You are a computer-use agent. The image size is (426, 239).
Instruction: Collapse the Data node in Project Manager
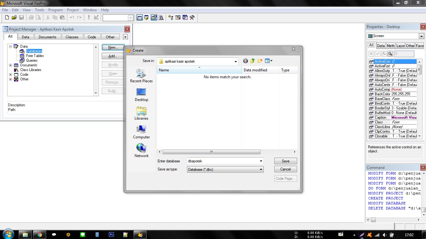(x=10, y=46)
